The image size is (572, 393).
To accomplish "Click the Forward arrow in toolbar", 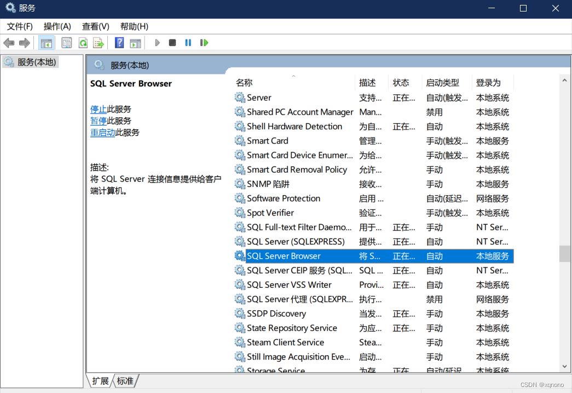I will coord(25,43).
